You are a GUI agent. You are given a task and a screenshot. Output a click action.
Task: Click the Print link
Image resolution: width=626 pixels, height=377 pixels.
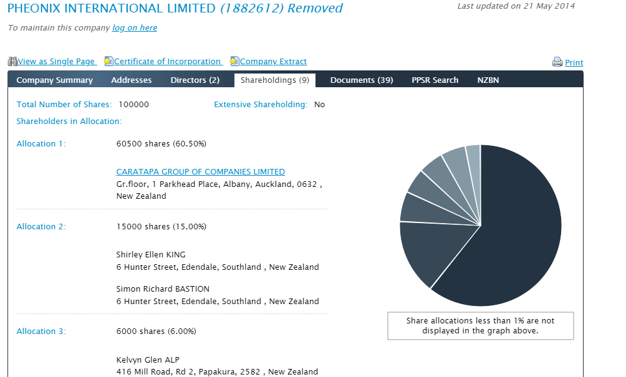[574, 63]
